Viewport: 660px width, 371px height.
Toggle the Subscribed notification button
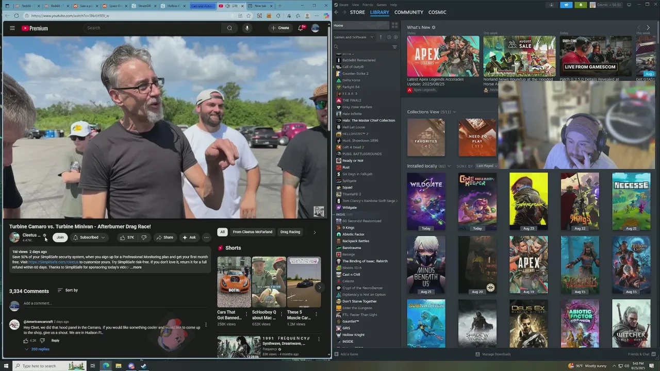(x=89, y=238)
